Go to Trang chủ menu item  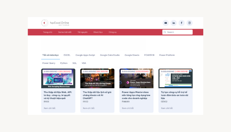coord(48,32)
